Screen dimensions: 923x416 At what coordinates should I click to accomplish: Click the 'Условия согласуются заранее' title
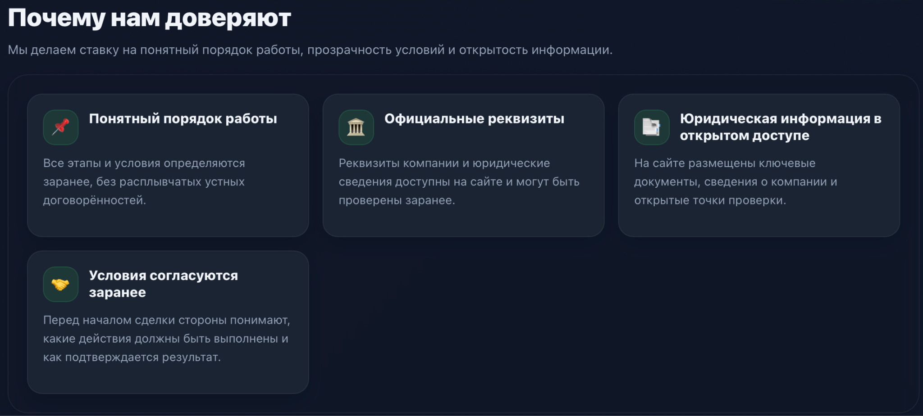pyautogui.click(x=163, y=284)
